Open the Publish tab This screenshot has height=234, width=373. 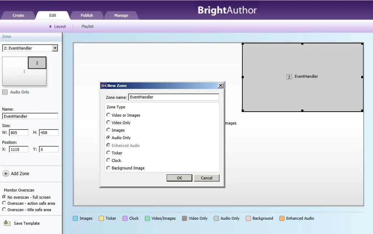tap(87, 15)
